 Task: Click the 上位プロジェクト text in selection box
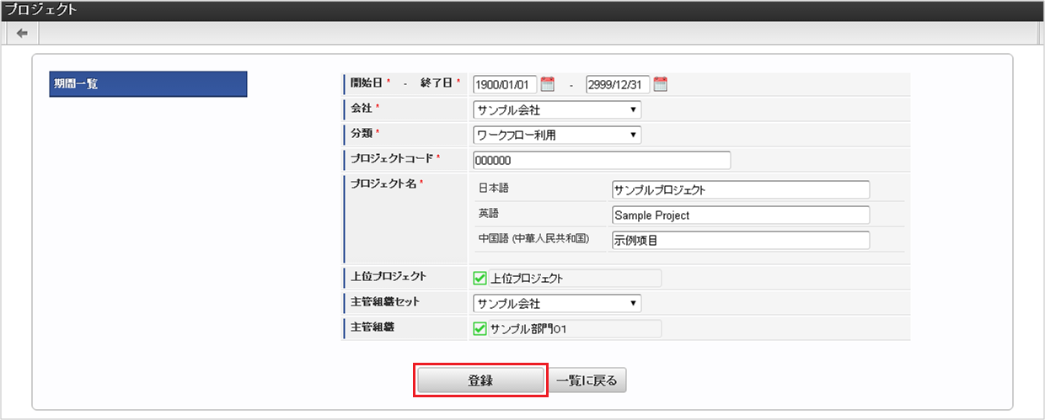(x=527, y=279)
